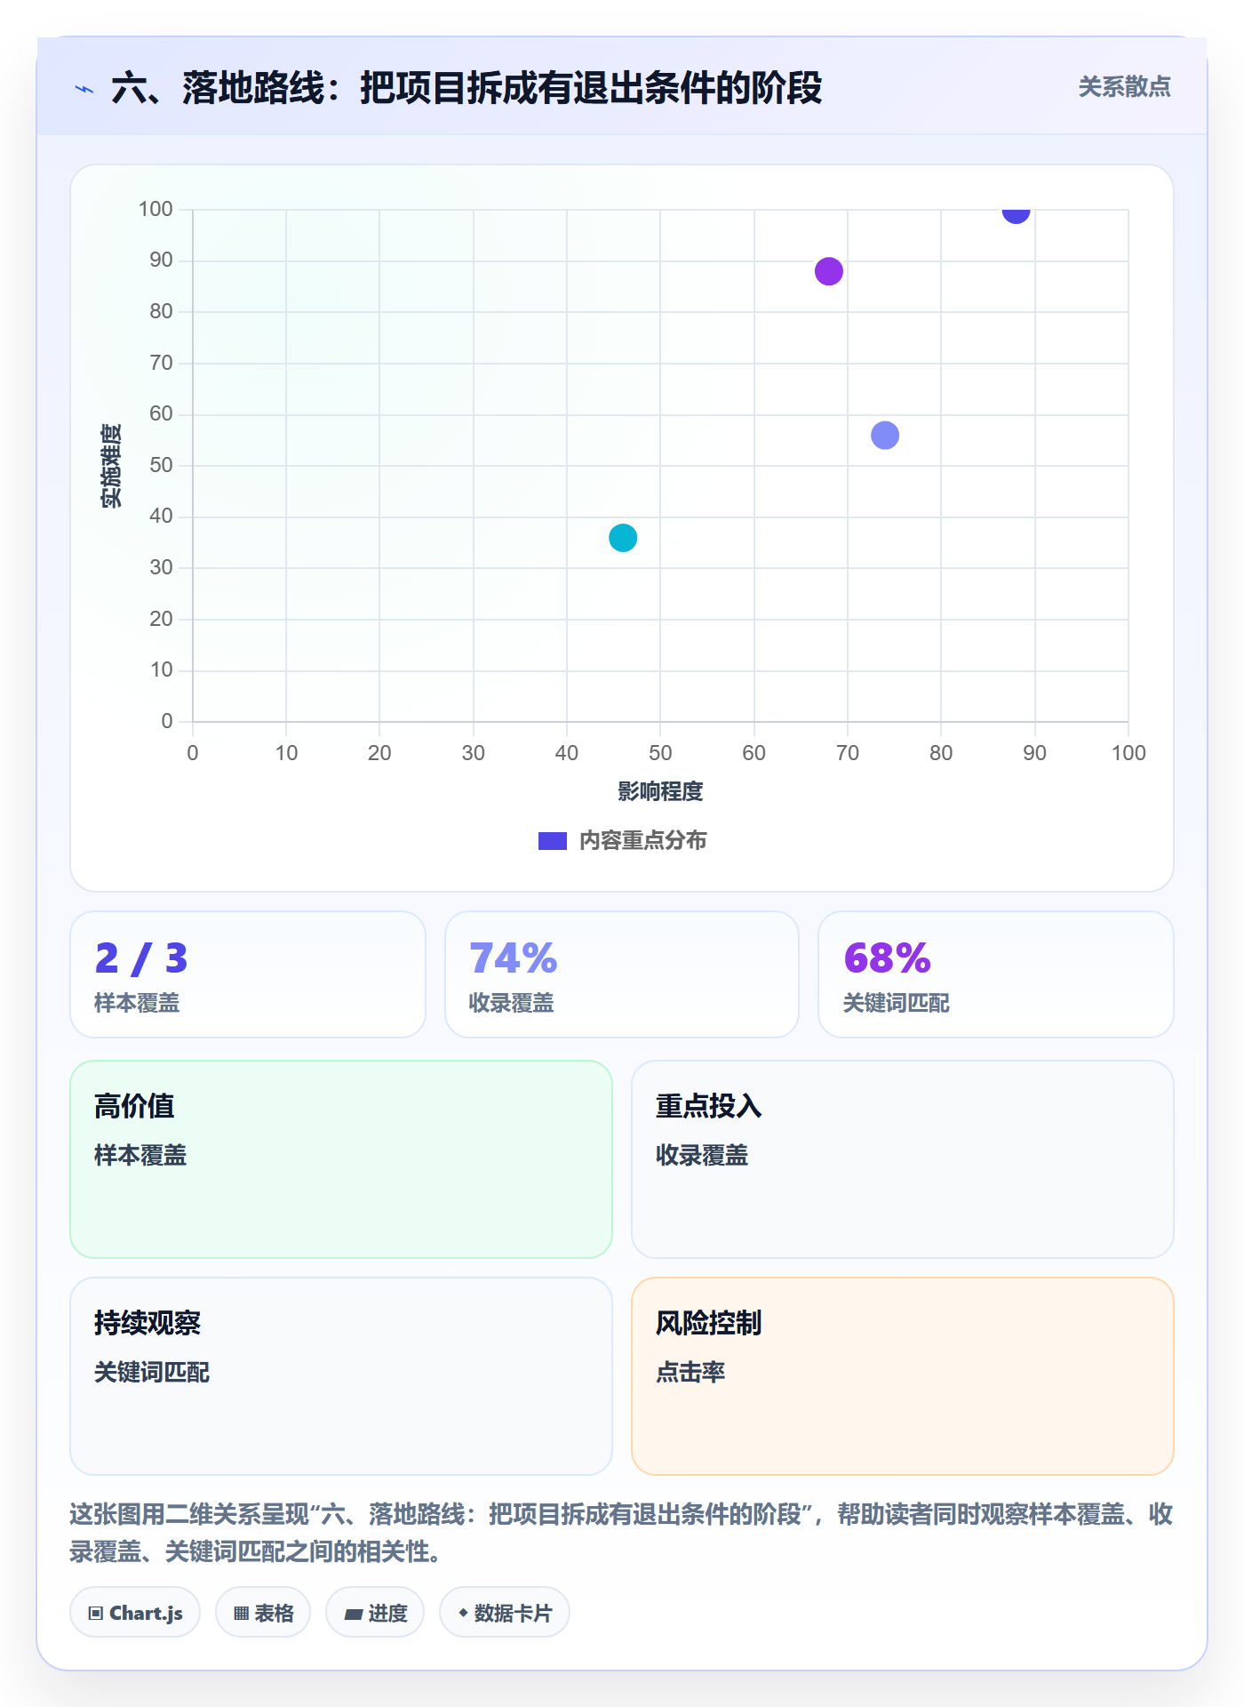Open the 风险控制 quadrant card
The width and height of the screenshot is (1244, 1707).
[903, 1376]
